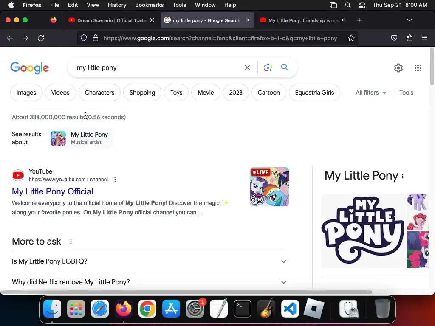Viewport: 435px width, 326px height.
Task: Open the Pocket save icon
Action: (394, 38)
